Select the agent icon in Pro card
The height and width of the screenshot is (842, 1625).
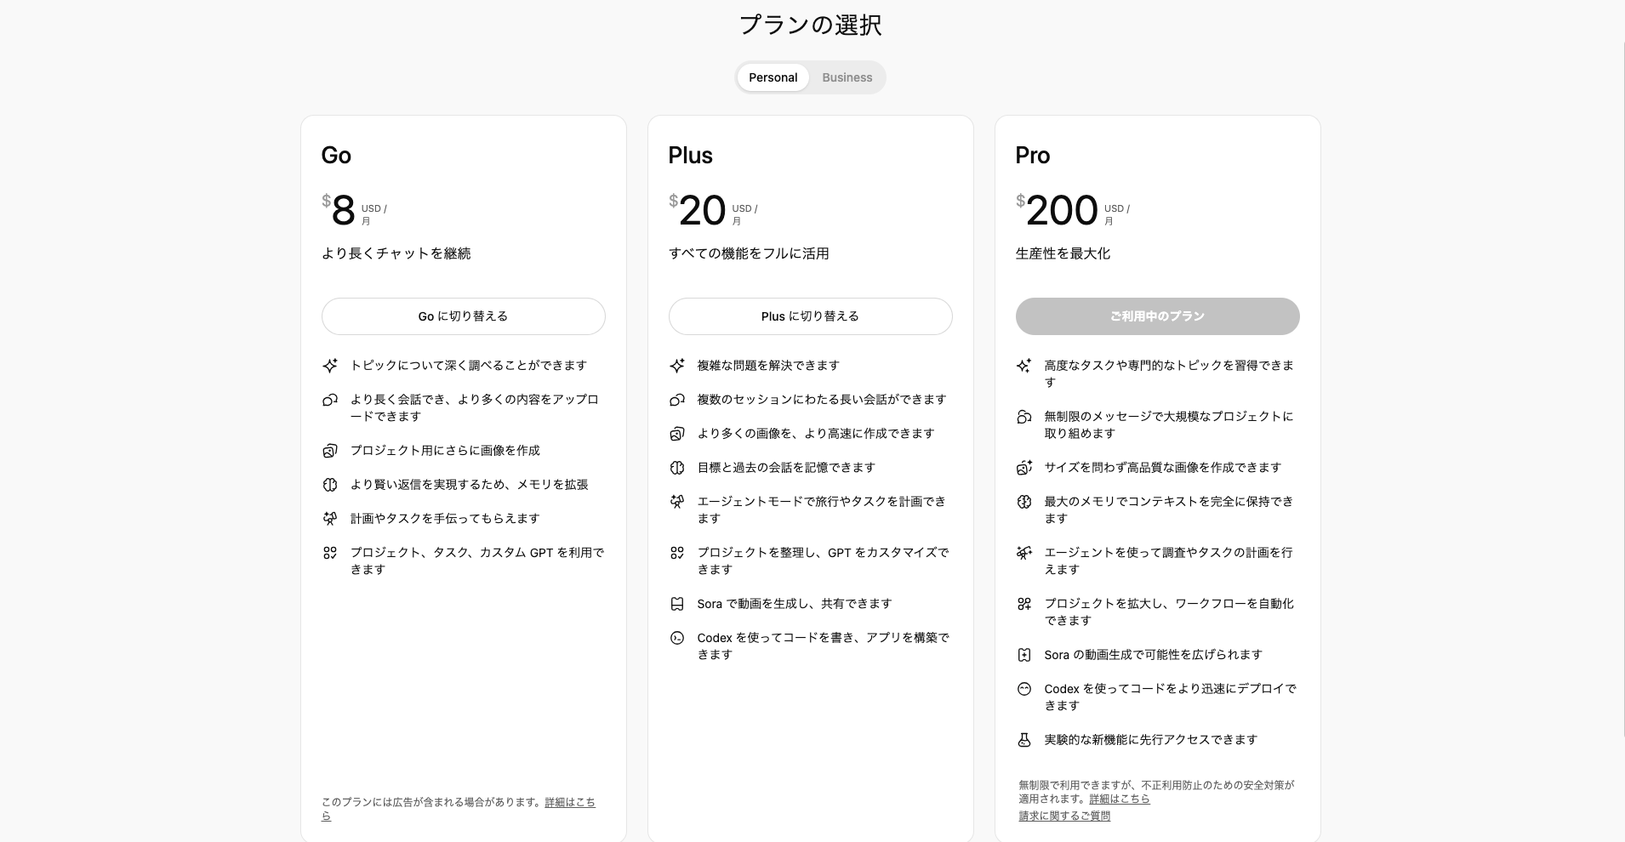pyautogui.click(x=1025, y=552)
